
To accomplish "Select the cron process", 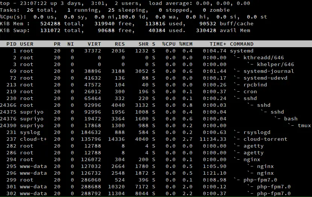I will point(156,92).
